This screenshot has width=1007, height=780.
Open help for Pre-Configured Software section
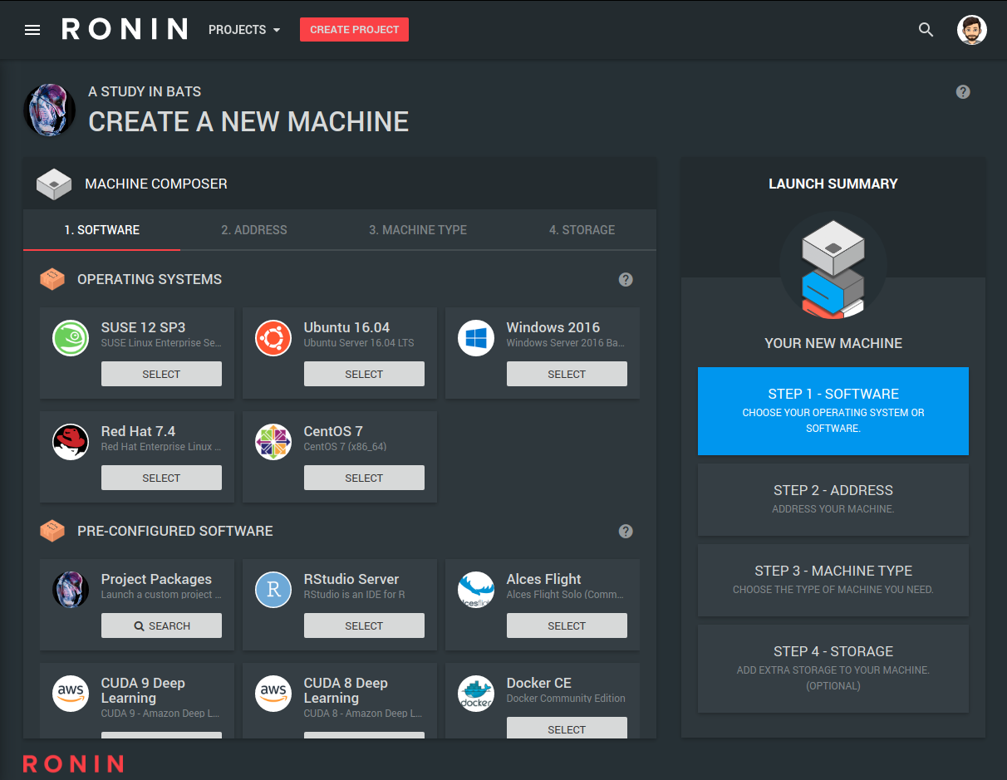pyautogui.click(x=626, y=532)
